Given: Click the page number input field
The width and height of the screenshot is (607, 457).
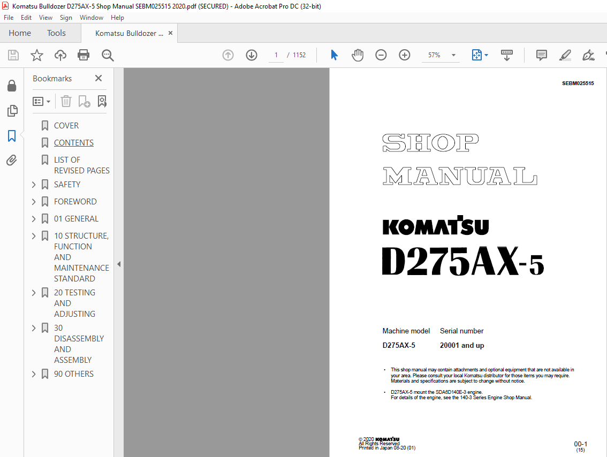Looking at the screenshot, I should (x=276, y=55).
